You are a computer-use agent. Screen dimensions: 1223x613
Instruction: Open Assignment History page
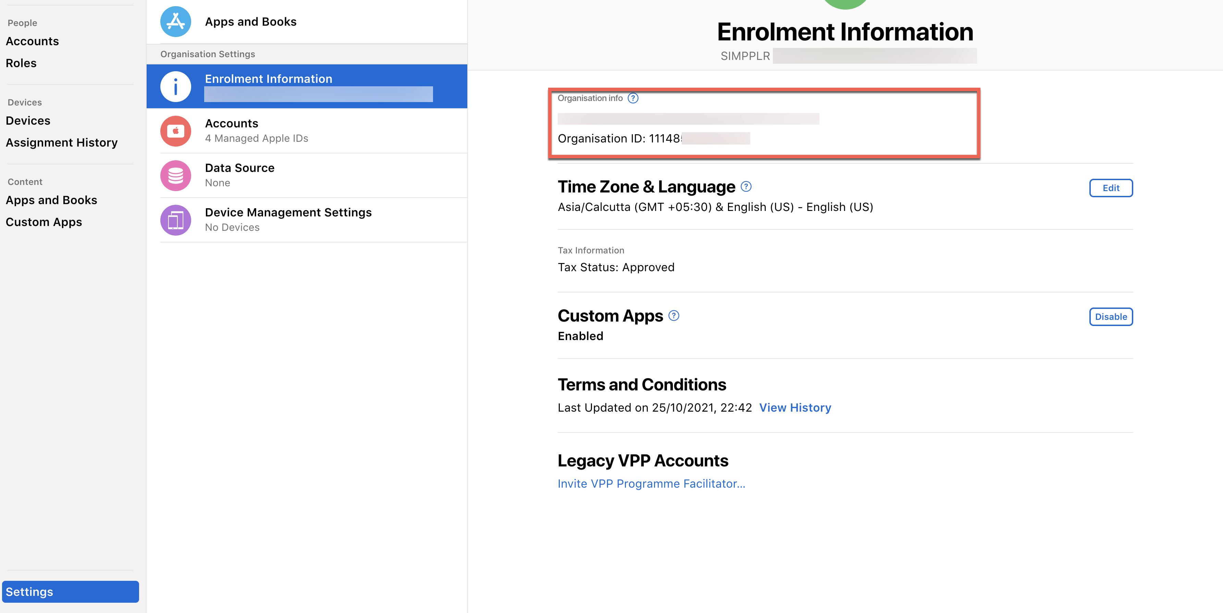pos(62,142)
